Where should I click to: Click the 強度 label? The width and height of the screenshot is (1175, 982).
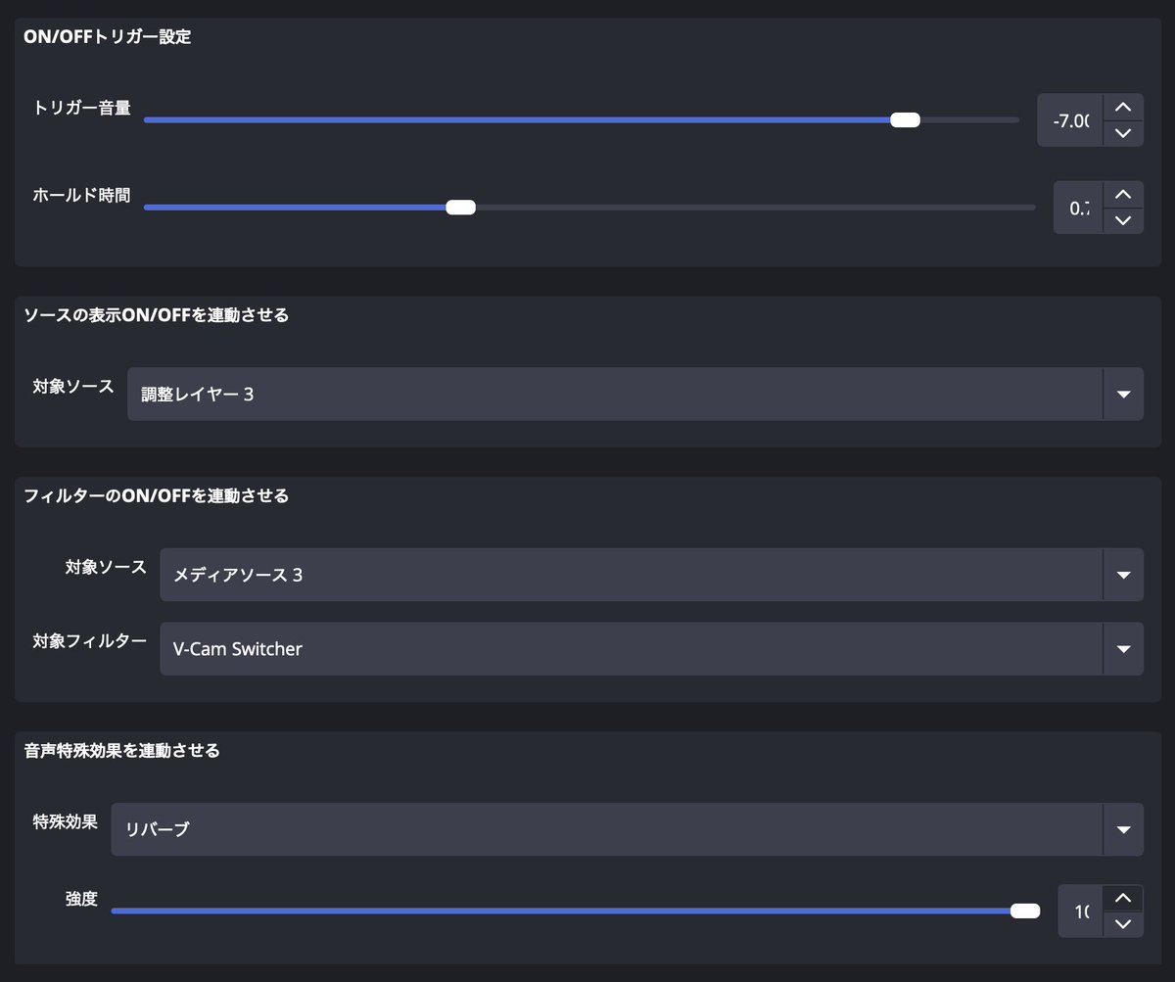pyautogui.click(x=82, y=899)
